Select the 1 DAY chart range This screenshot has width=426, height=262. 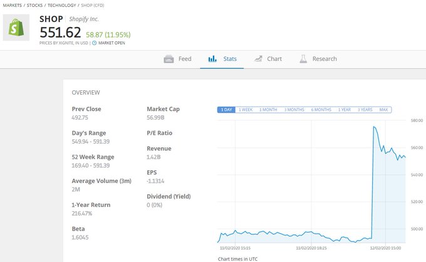pos(226,110)
